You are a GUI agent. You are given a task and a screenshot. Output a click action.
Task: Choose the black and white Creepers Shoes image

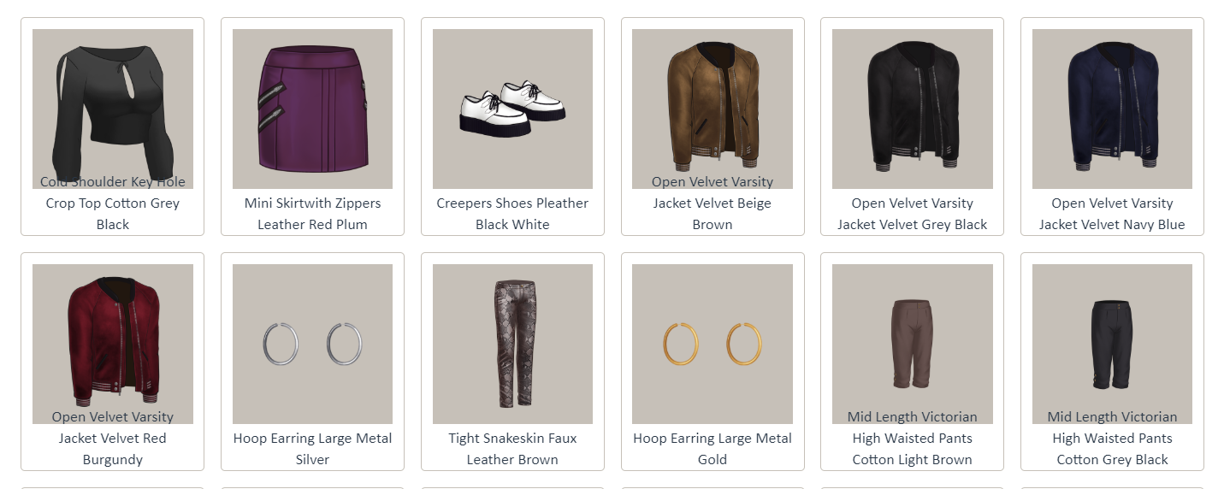point(512,109)
